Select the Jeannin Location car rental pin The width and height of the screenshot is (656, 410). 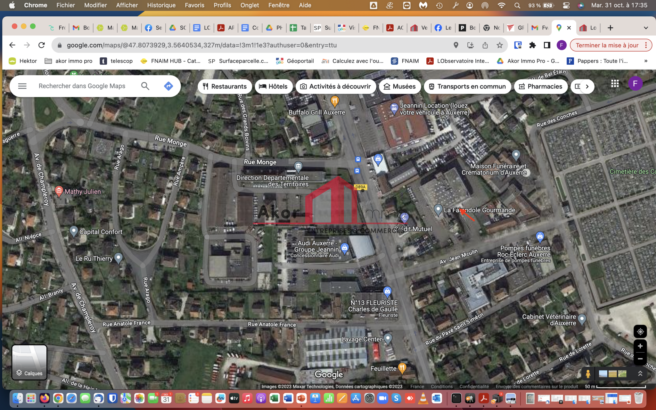[394, 108]
